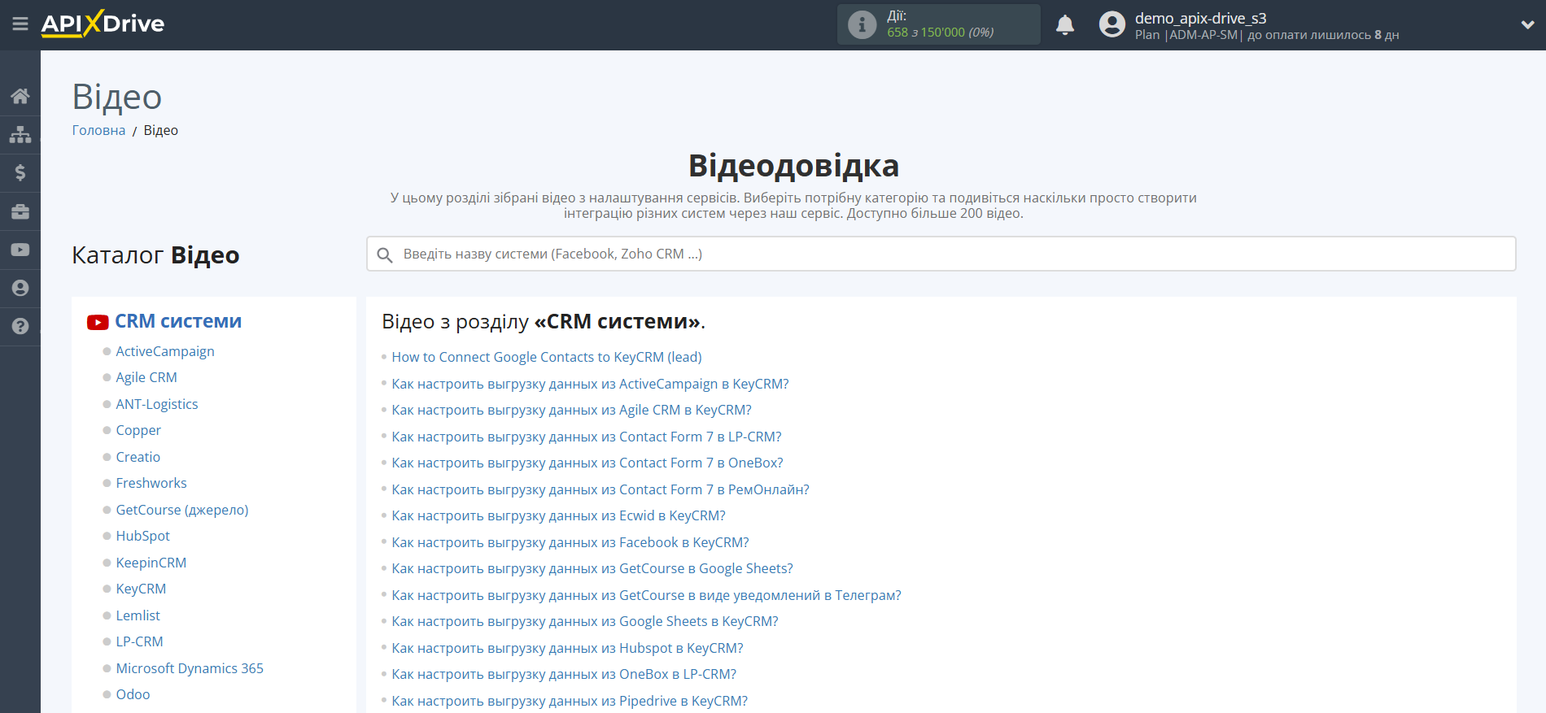Open How to Connect Google Contacts video
Viewport: 1546px width, 713px height.
click(547, 357)
